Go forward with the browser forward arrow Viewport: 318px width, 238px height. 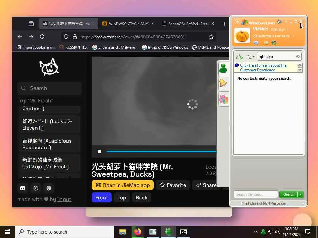pos(31,37)
